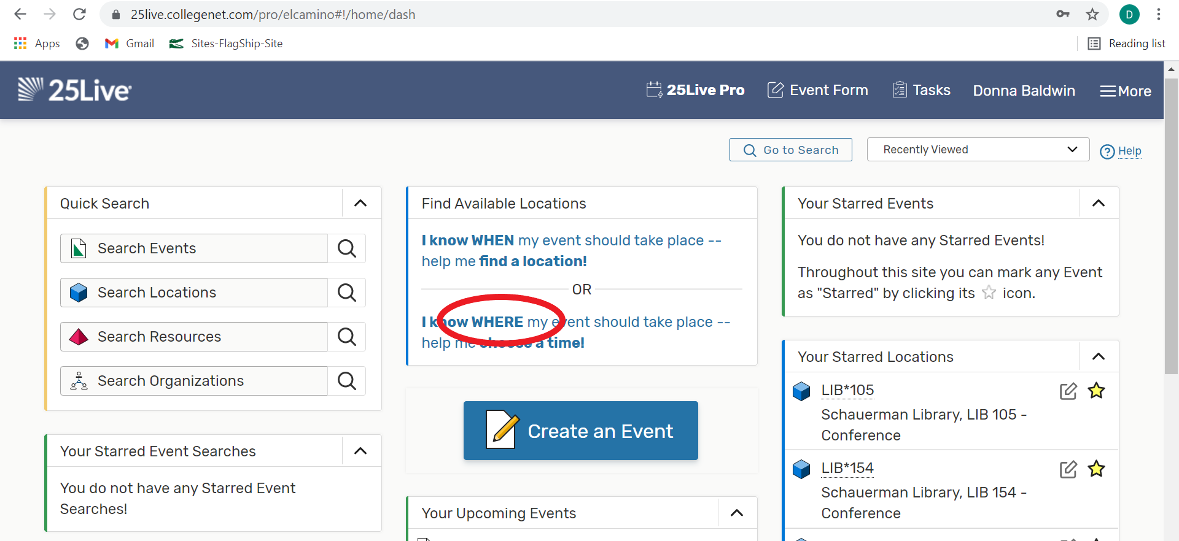Click the address bar URL
Viewport: 1179px width, 541px height.
[x=273, y=14]
